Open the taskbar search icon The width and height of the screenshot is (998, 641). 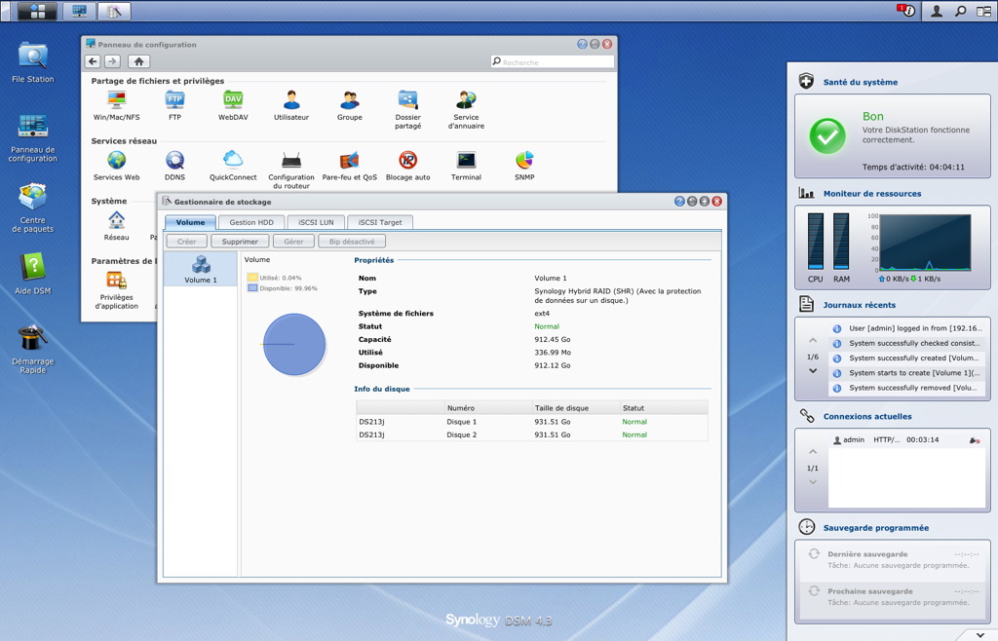click(x=960, y=11)
